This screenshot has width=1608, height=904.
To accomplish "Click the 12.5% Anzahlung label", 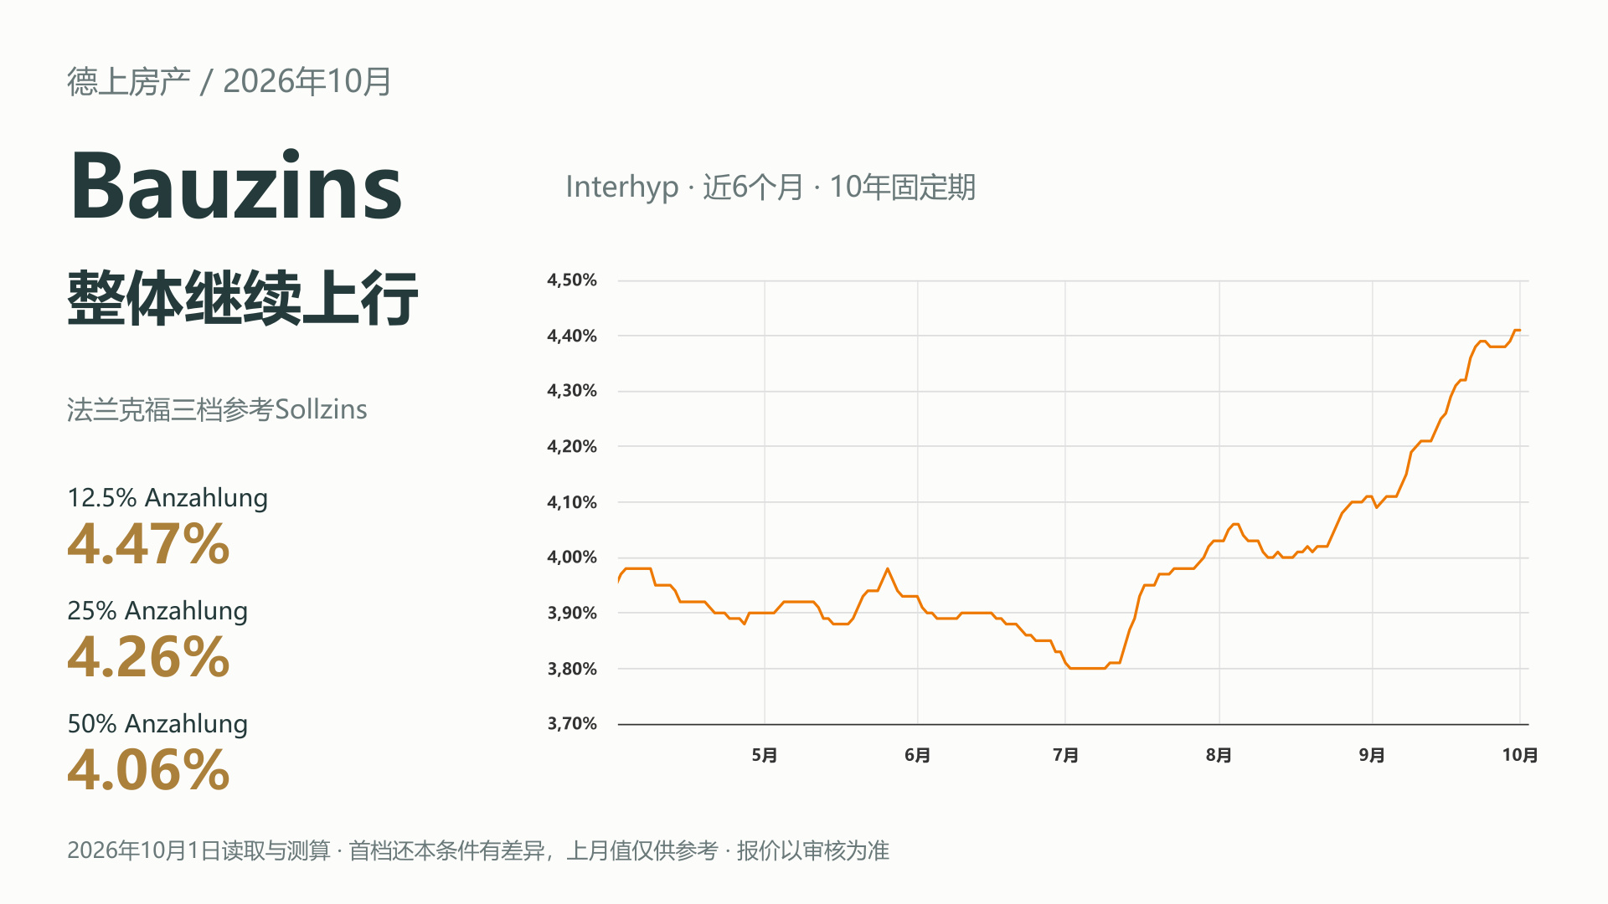I will point(167,498).
